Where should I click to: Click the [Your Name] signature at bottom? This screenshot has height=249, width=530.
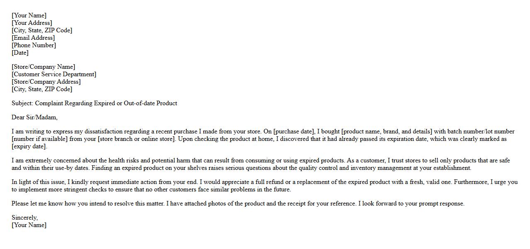29,225
